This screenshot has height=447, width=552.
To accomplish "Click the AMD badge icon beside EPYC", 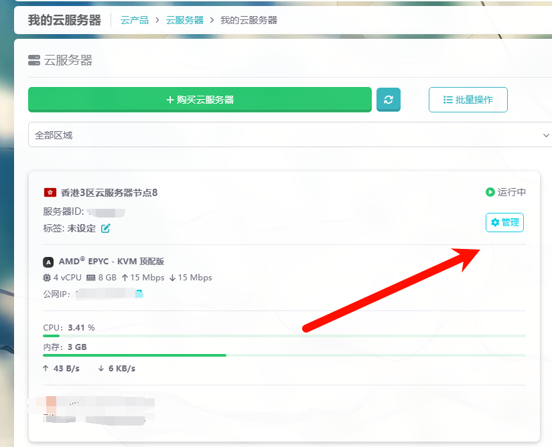I will 48,262.
